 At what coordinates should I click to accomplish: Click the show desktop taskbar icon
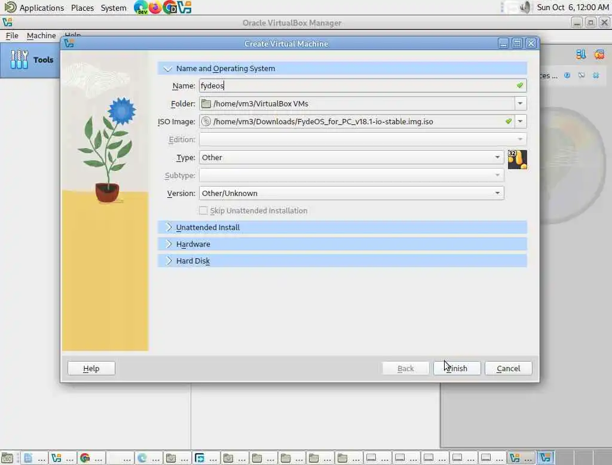tap(7, 458)
